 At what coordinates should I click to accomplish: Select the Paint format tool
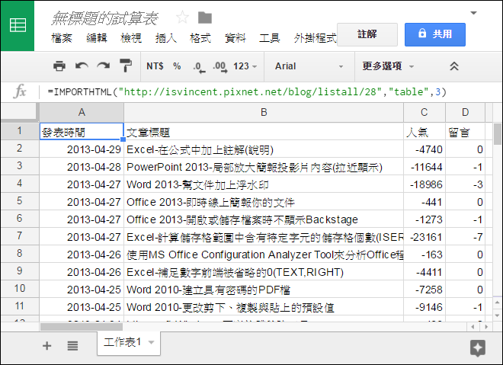[x=126, y=66]
